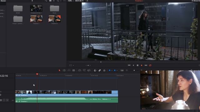Switch media pool to list view

(x=54, y=1)
